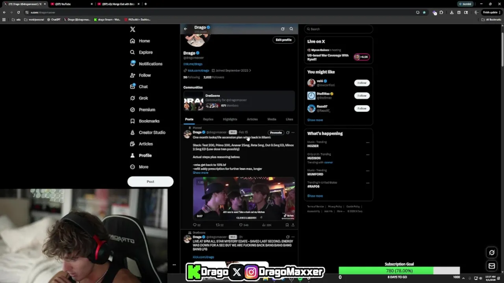Bookmark the pinned post
The height and width of the screenshot is (283, 504).
pyautogui.click(x=287, y=225)
